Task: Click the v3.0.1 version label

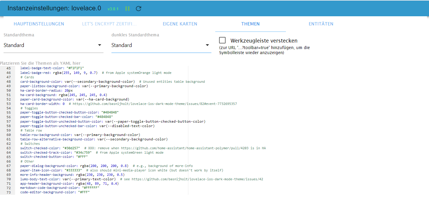Action: click(x=113, y=9)
